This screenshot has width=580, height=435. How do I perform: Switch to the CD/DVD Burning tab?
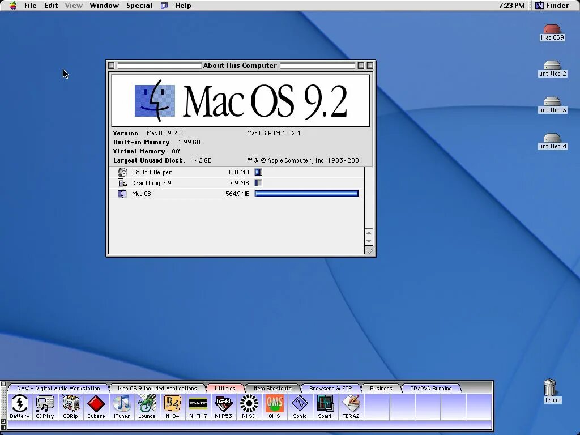[430, 388]
